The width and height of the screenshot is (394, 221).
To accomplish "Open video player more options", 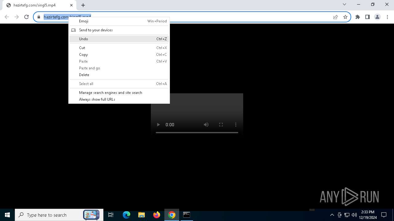I will click(236, 125).
